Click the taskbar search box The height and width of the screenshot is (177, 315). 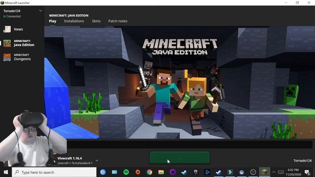(54, 172)
